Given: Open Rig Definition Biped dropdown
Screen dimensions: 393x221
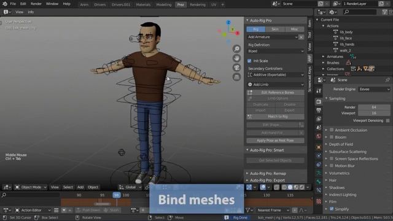Looking at the screenshot, I should [276, 51].
